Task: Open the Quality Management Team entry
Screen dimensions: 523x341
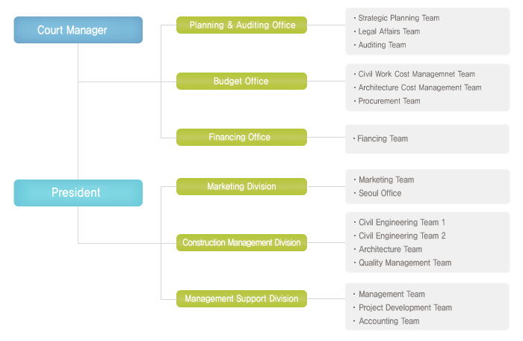Action: tap(405, 262)
